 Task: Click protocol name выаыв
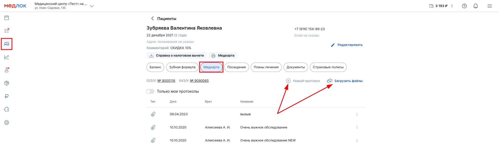point(245,114)
